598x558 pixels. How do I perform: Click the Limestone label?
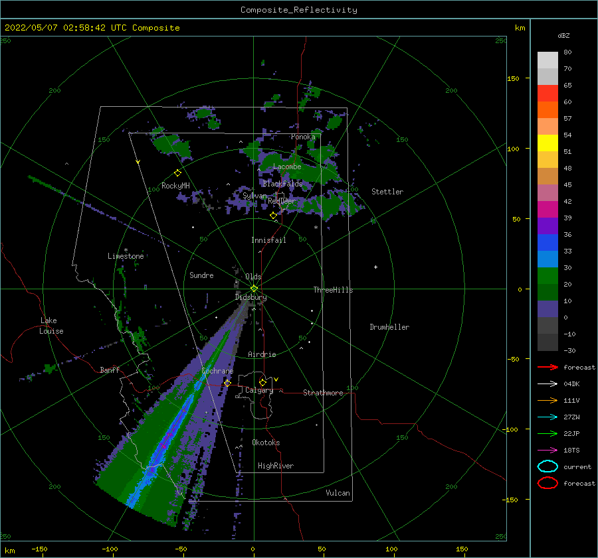126,256
